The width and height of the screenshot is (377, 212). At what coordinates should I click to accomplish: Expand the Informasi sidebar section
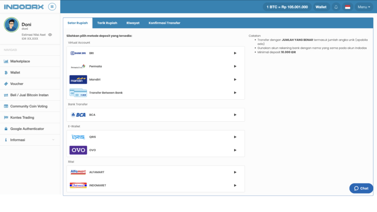(30, 140)
